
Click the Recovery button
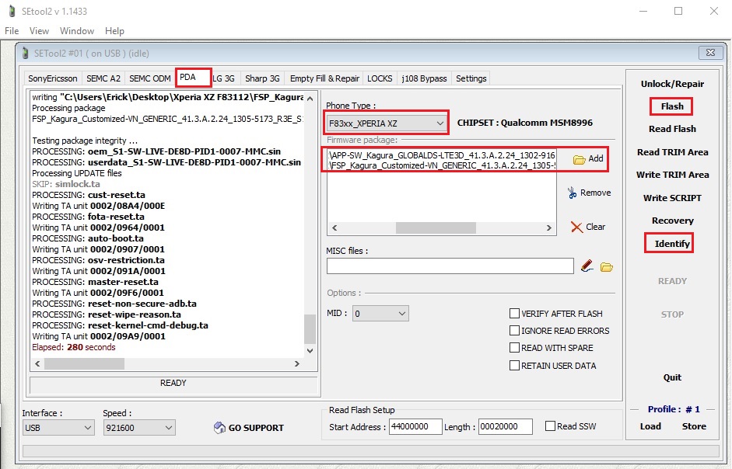click(672, 221)
